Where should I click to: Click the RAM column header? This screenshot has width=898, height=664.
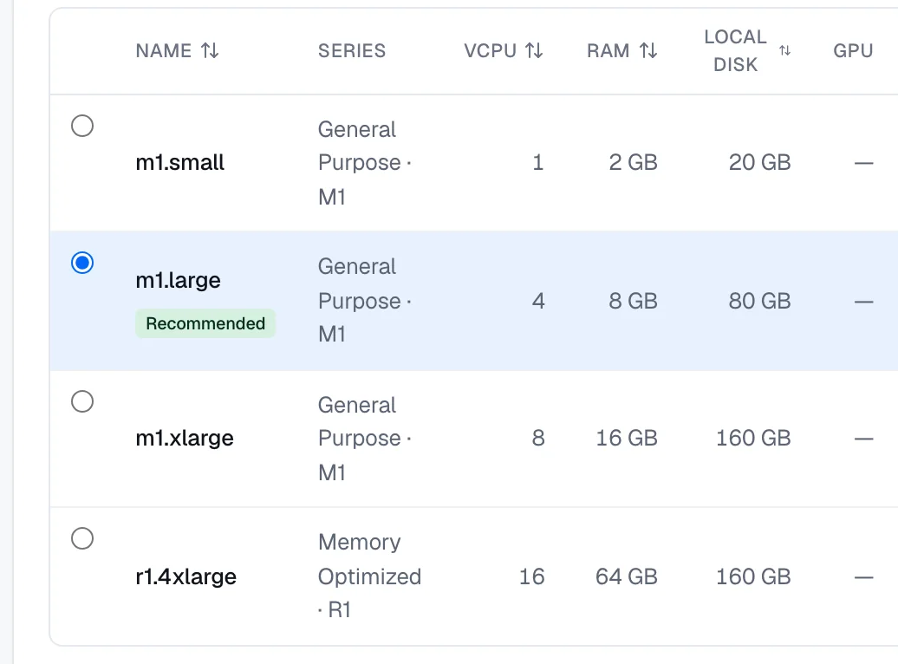click(x=608, y=50)
